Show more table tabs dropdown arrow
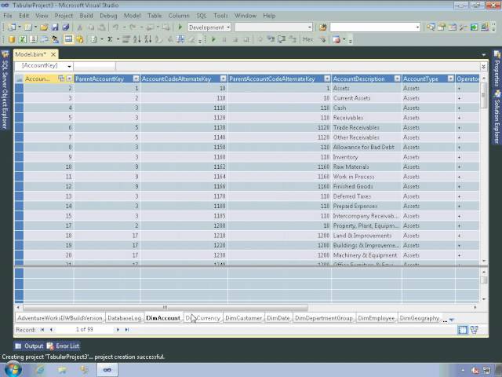 click(x=452, y=320)
